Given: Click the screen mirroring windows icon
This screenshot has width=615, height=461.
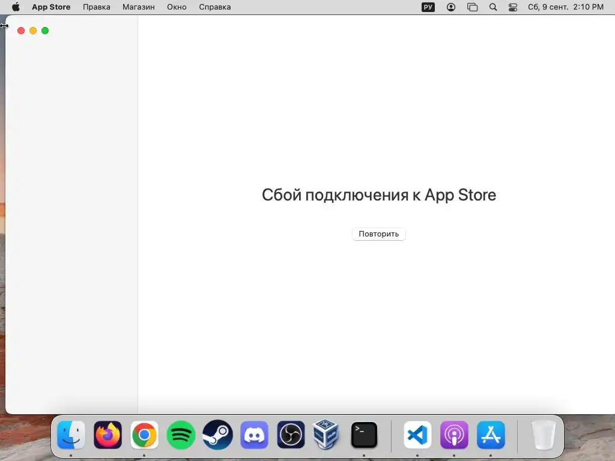Looking at the screenshot, I should (x=472, y=7).
